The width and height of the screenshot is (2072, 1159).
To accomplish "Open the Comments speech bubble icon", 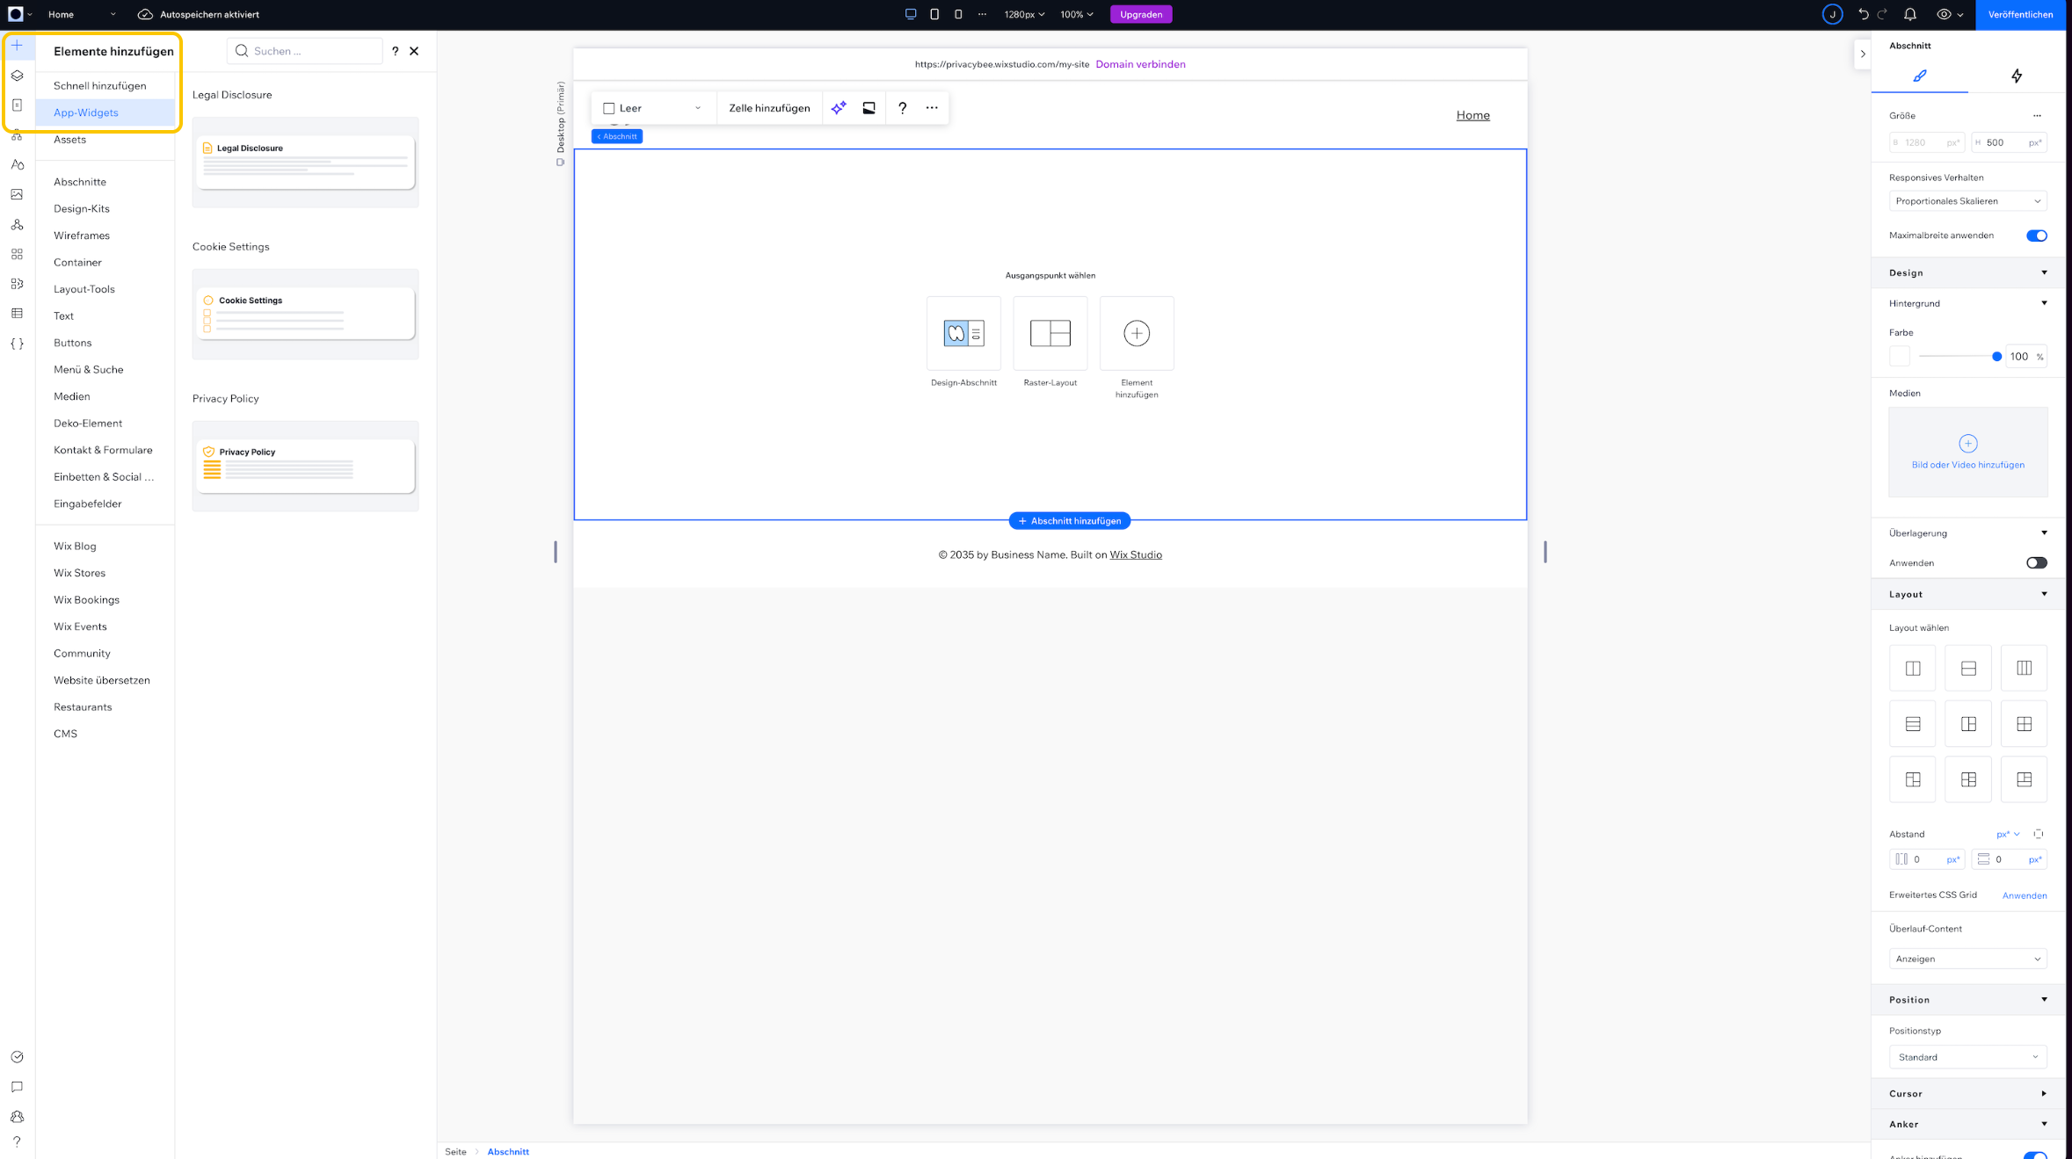I will coord(17,1087).
